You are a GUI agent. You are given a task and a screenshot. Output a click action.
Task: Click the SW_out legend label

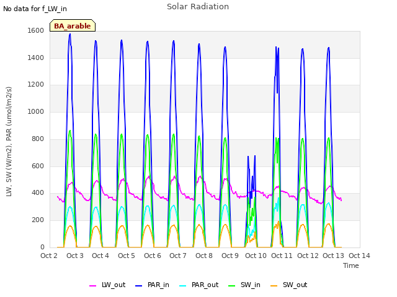[295, 285]
